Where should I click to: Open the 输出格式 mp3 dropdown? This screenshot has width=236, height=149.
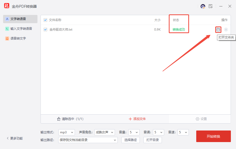67,132
